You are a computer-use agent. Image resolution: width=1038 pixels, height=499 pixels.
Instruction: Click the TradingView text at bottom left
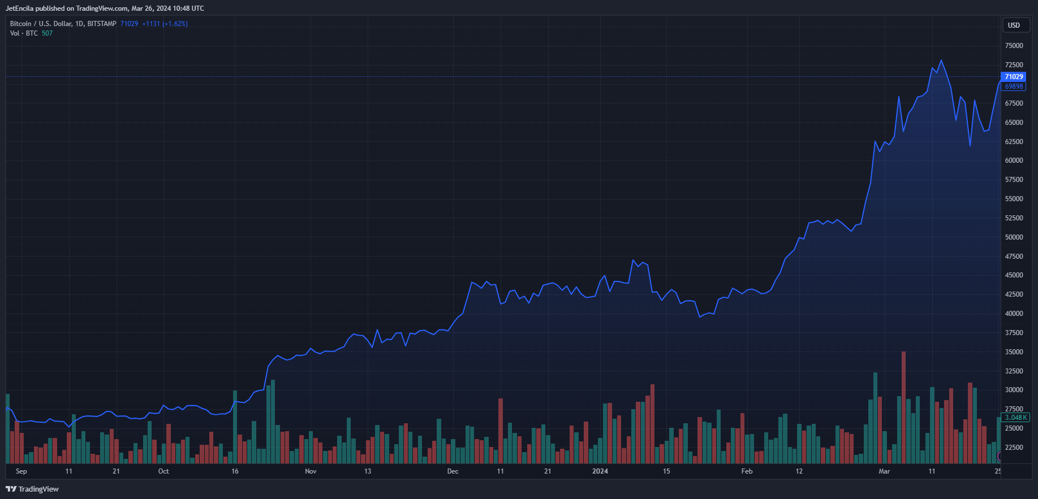point(38,489)
